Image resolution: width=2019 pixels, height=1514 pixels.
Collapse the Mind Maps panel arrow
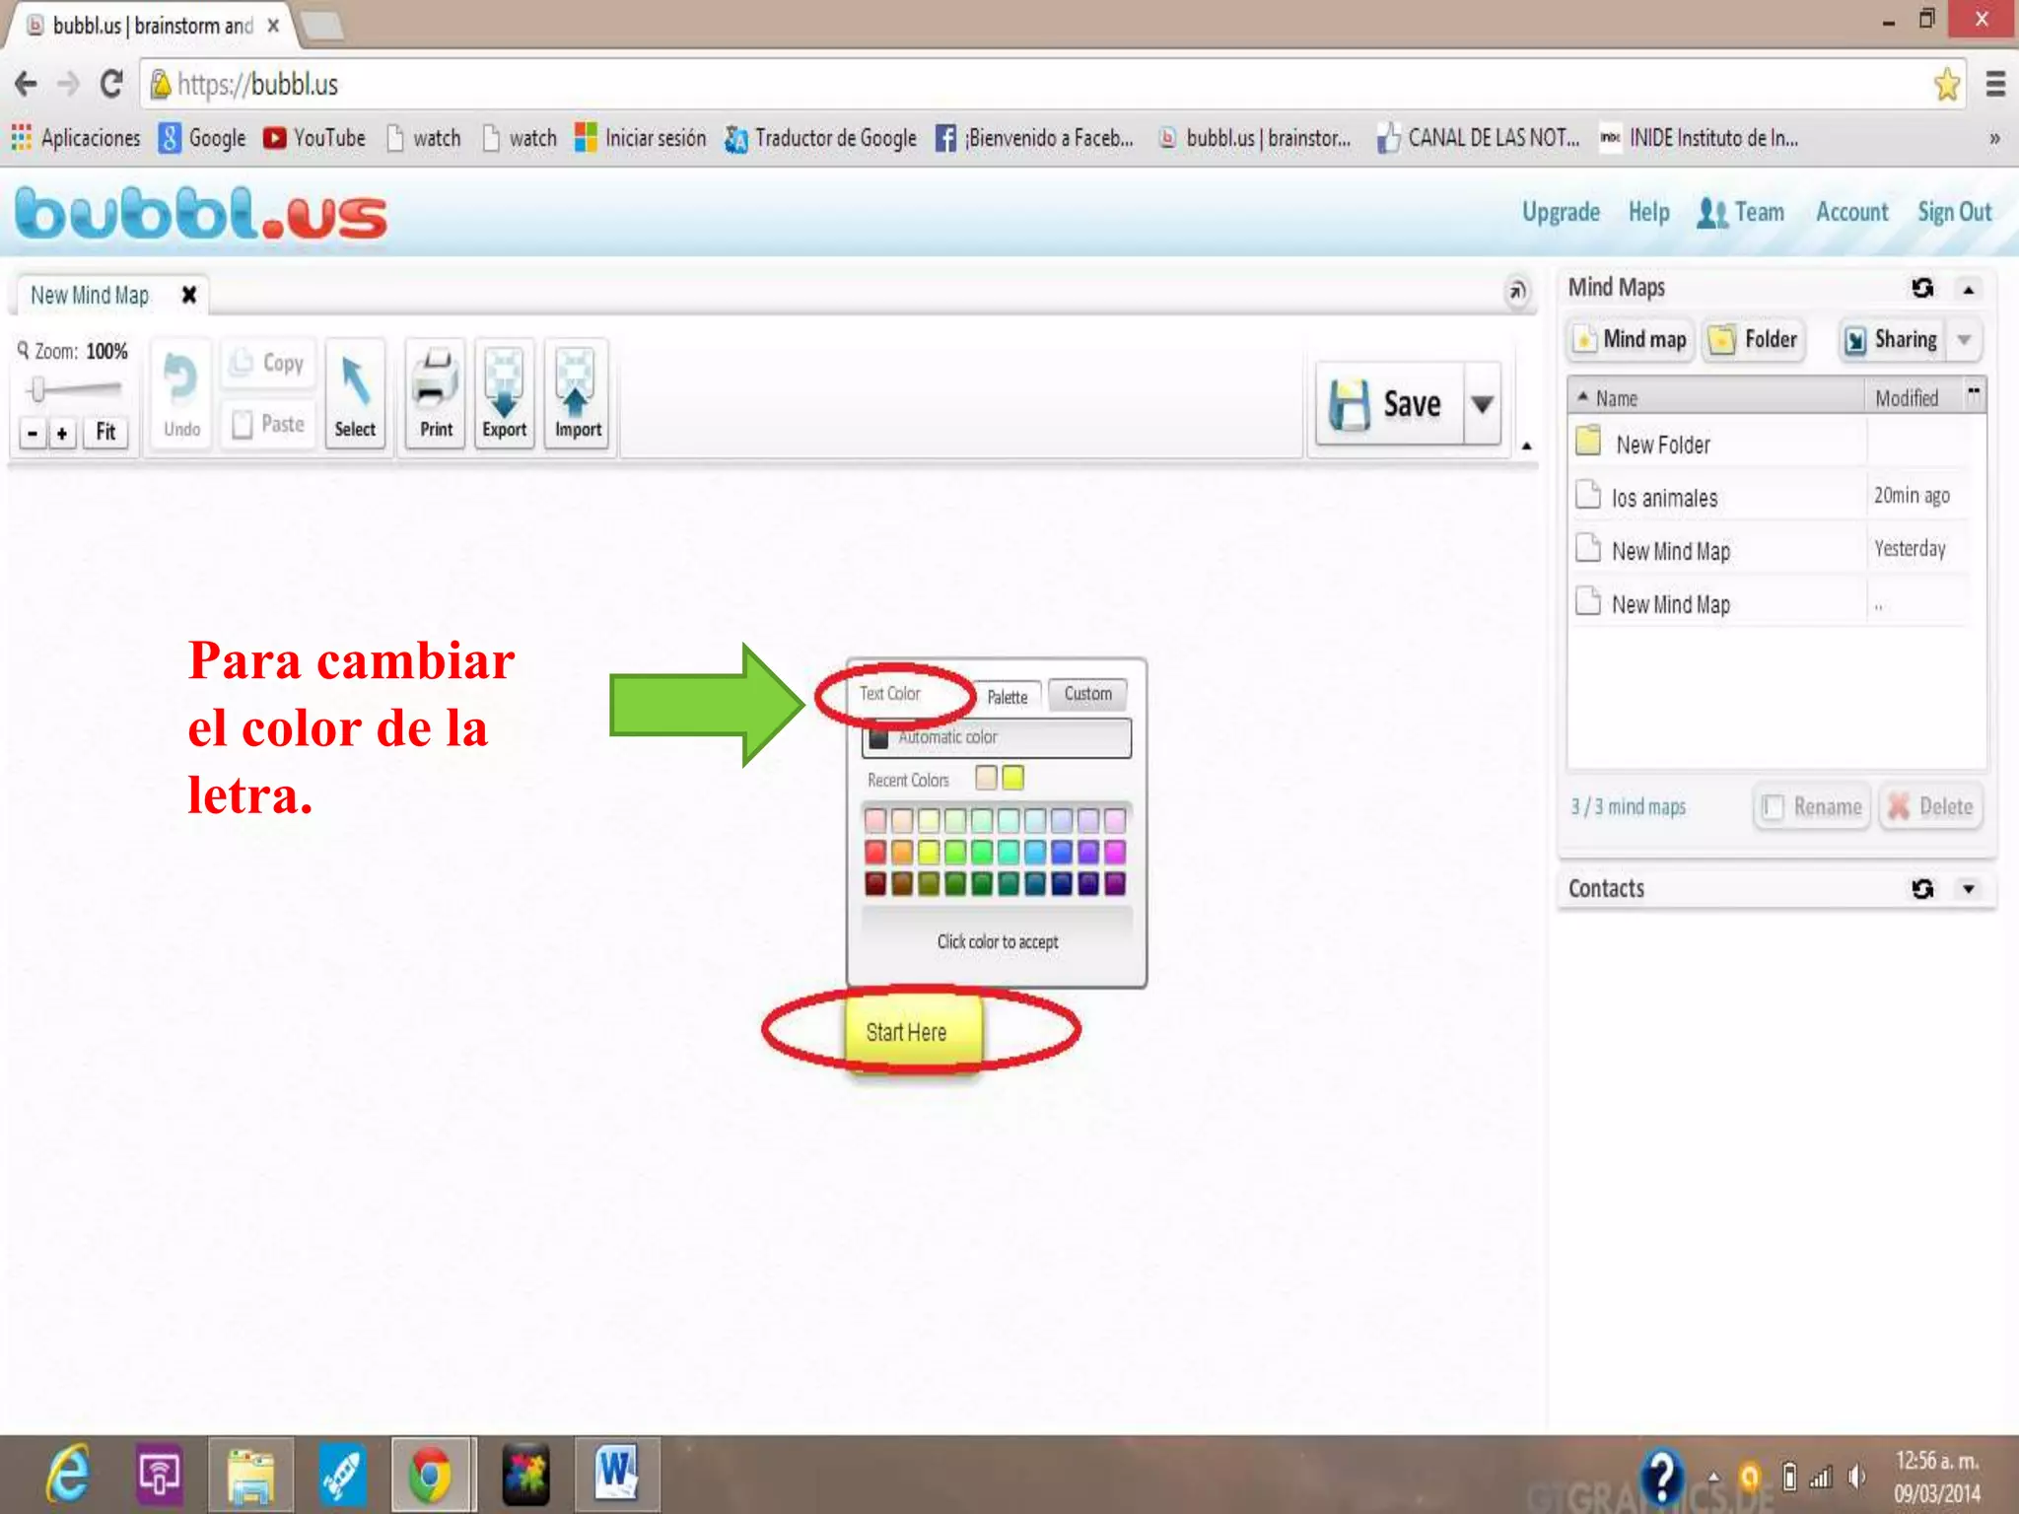(1968, 290)
